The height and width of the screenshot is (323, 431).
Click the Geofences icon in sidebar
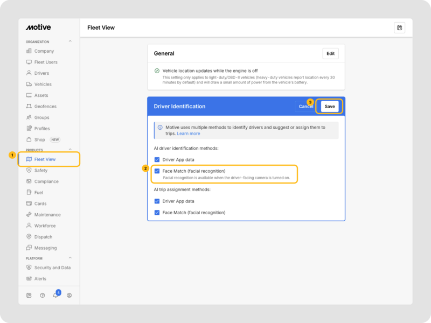[29, 107]
